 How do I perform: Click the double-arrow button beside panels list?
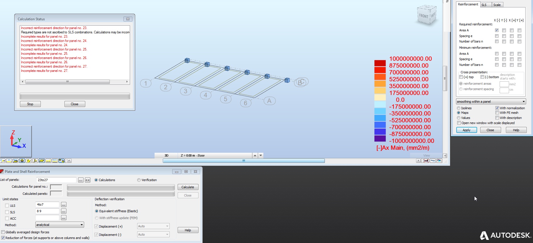click(88, 180)
